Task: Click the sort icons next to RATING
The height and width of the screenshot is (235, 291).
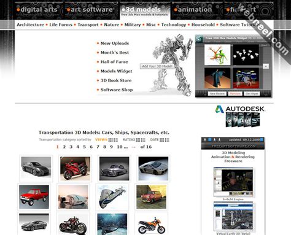Action: tap(141, 140)
